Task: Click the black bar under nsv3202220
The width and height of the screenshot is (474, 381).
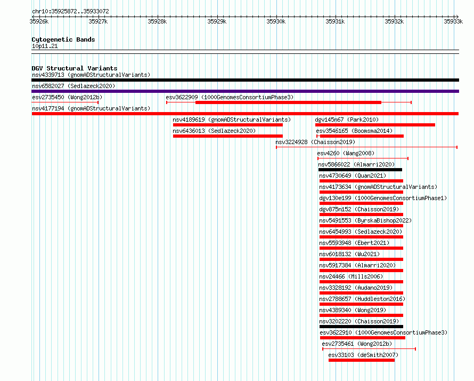Action: (x=361, y=327)
